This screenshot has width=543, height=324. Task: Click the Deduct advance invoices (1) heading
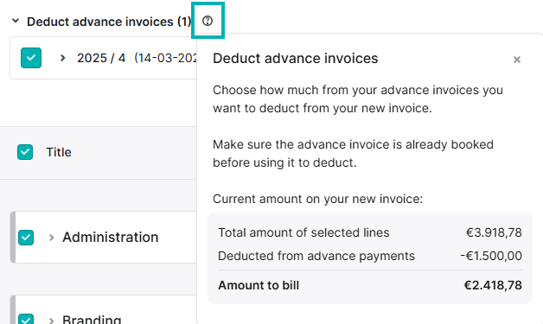pos(109,22)
